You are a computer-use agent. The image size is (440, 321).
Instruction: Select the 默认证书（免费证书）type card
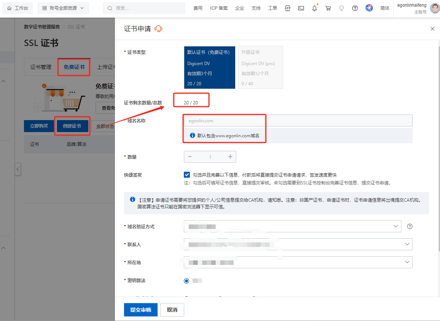click(210, 67)
